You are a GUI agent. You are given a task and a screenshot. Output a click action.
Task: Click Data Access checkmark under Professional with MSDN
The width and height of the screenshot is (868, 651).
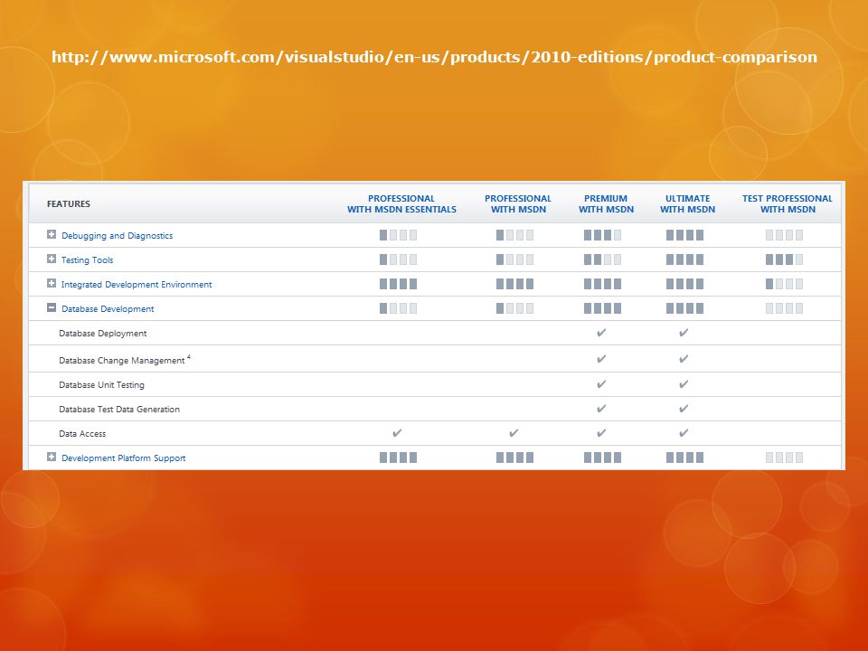point(514,433)
